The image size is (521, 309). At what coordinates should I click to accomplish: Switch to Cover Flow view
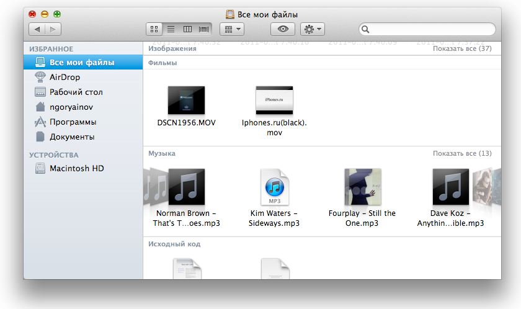pos(203,29)
